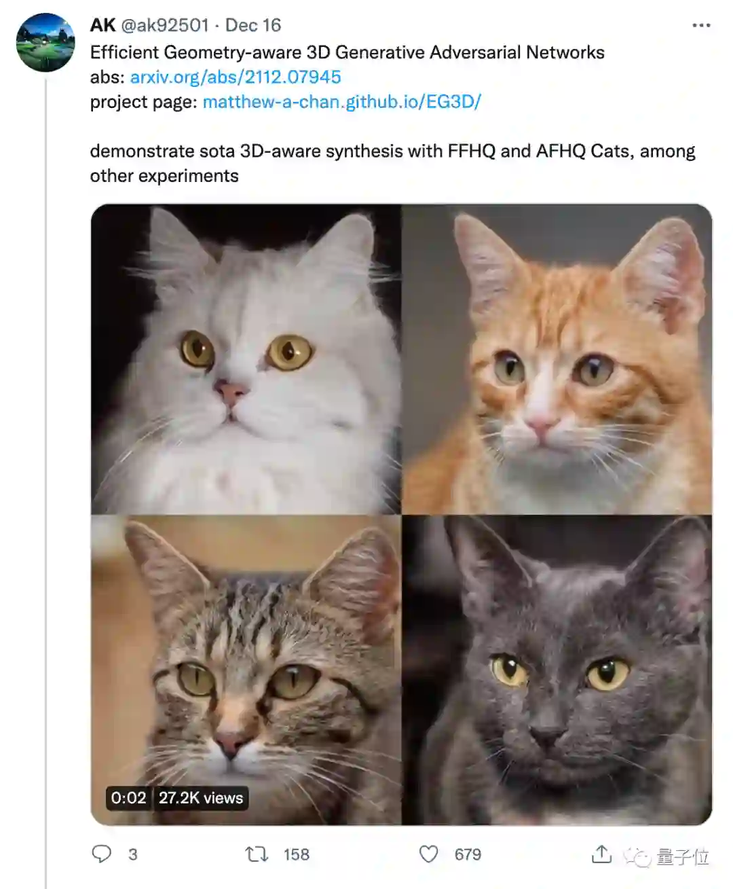Click the brown tabby cat video tile
The image size is (733, 889).
tap(246, 670)
